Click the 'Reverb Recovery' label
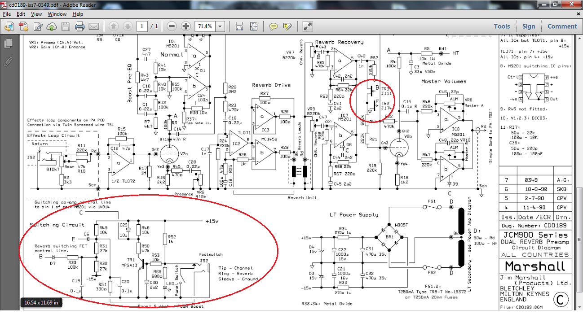 click(x=339, y=42)
